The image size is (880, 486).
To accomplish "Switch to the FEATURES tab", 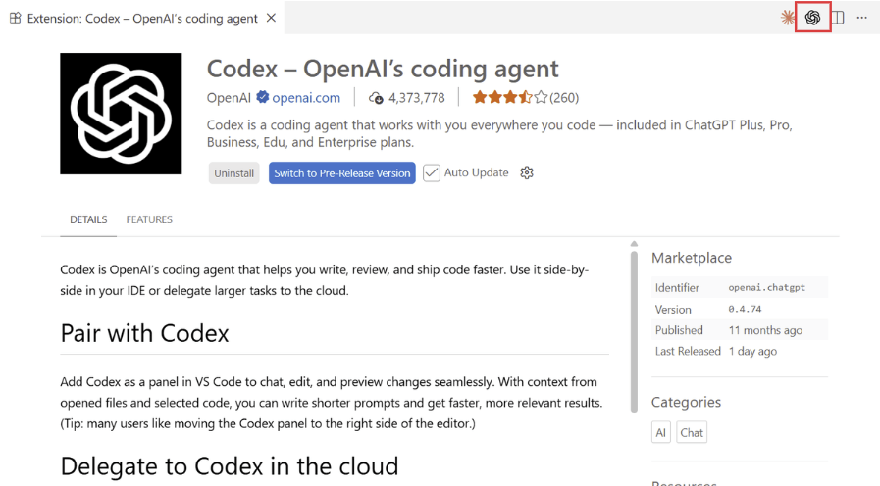I will (149, 219).
